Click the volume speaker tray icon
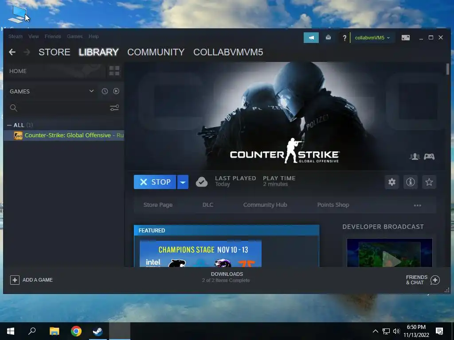The image size is (454, 340). [396, 331]
